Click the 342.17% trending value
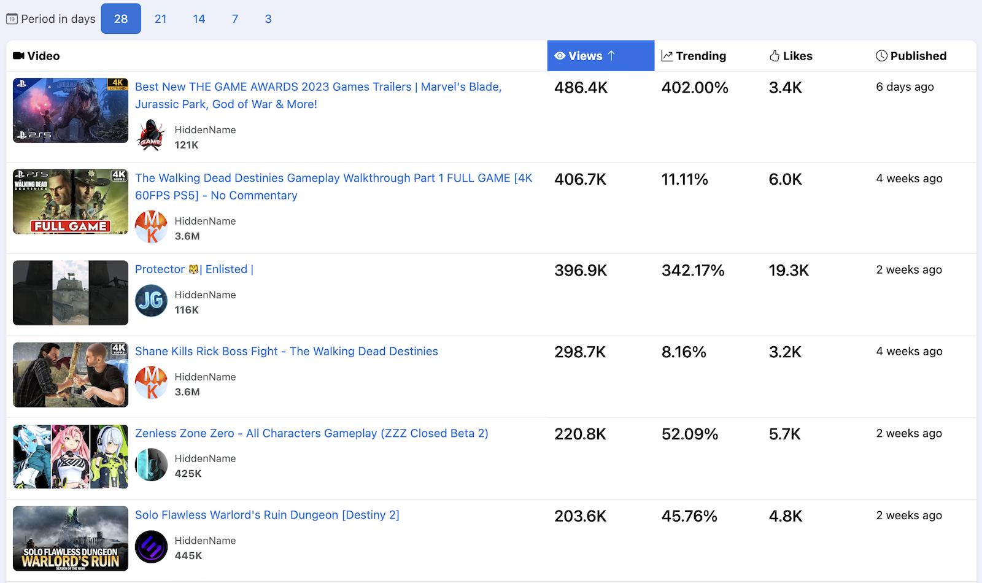Screen dimensions: 982x583 pyautogui.click(x=693, y=271)
